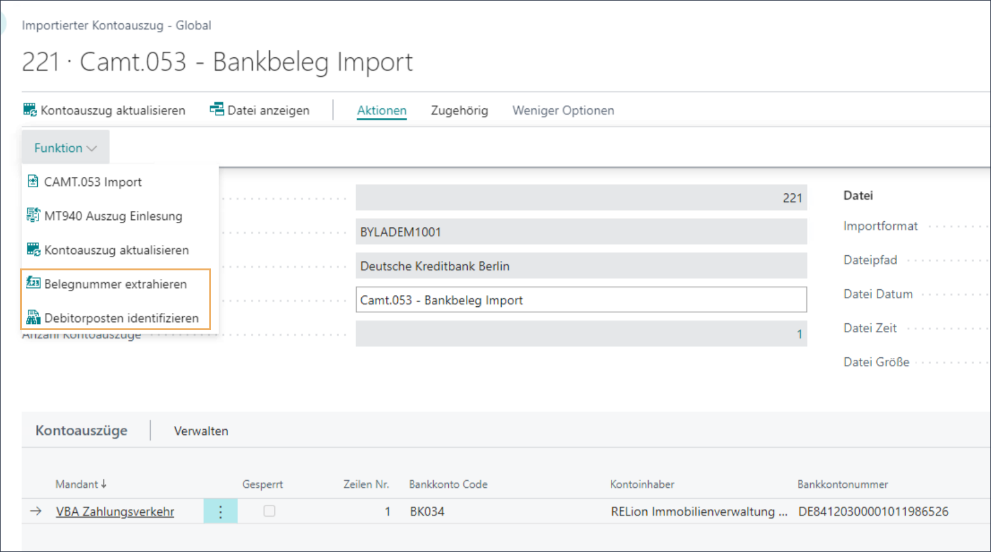The height and width of the screenshot is (552, 991).
Task: Click Datei anzeigen button
Action: [260, 110]
